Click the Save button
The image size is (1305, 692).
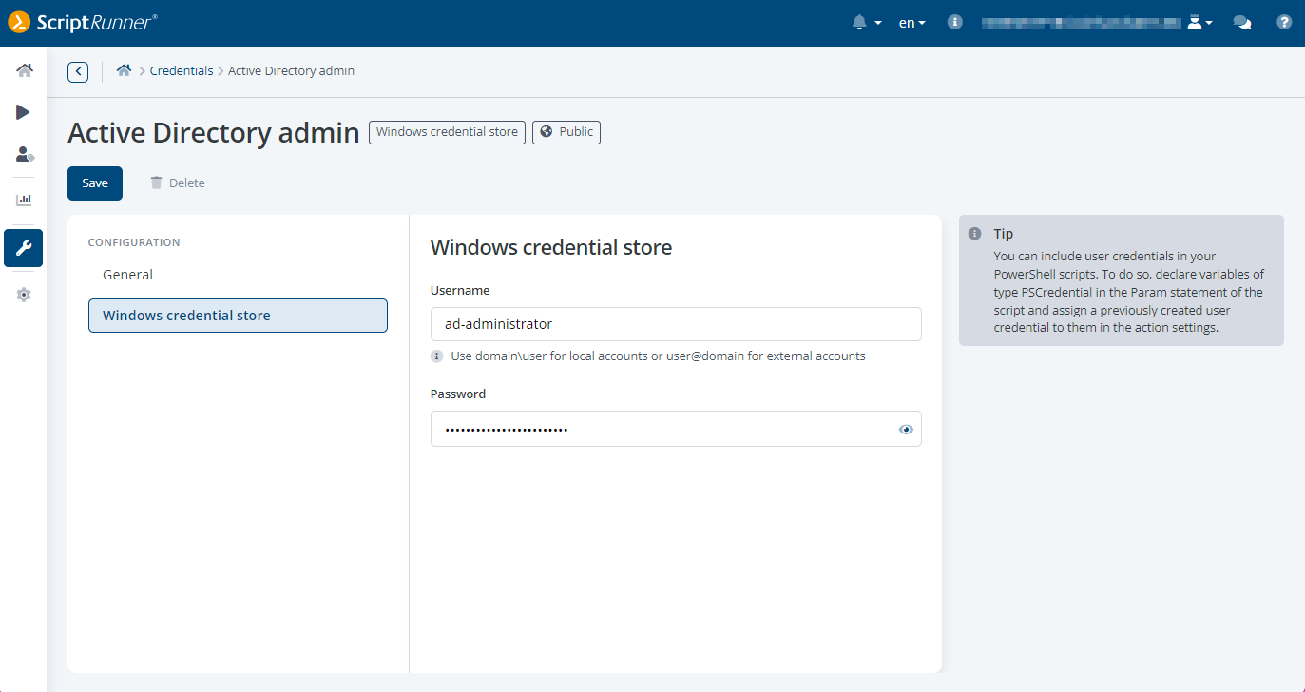[95, 183]
